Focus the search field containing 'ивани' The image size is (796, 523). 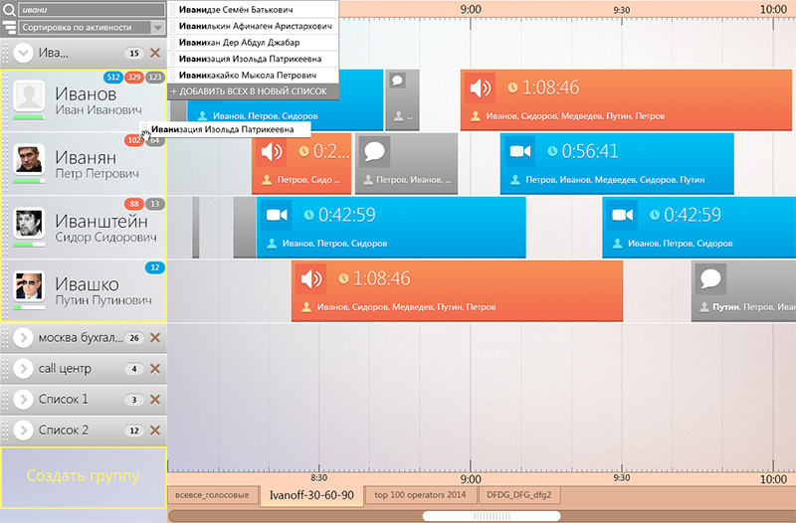click(92, 10)
